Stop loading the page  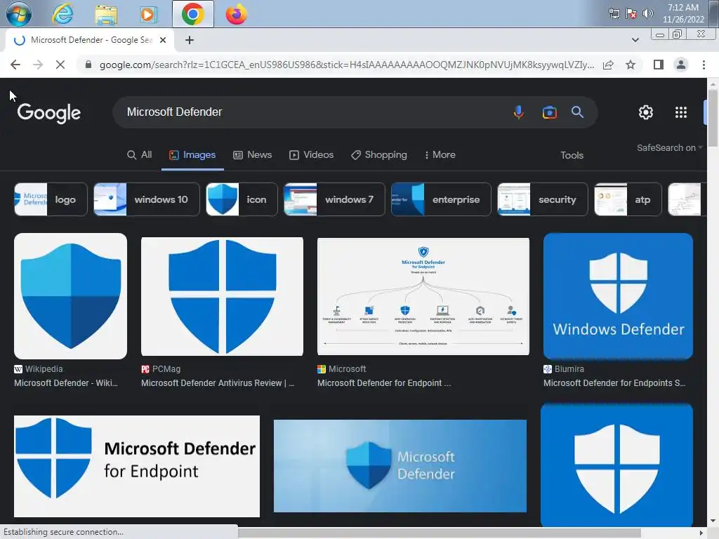(x=60, y=65)
